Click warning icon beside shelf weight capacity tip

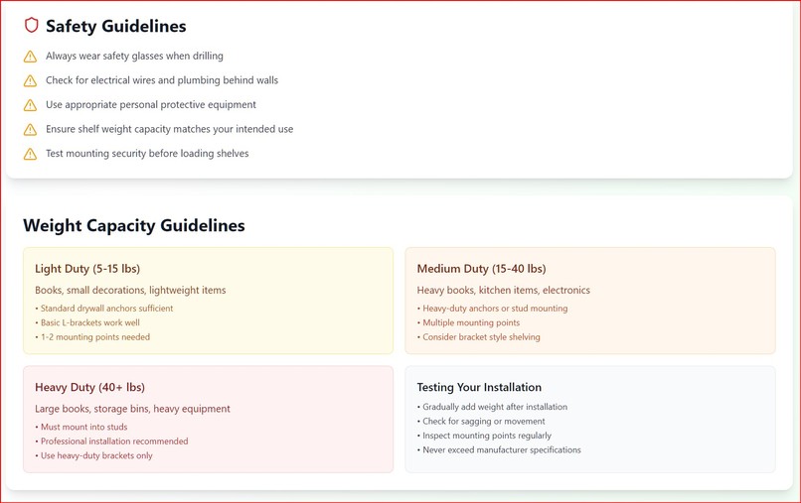30,130
